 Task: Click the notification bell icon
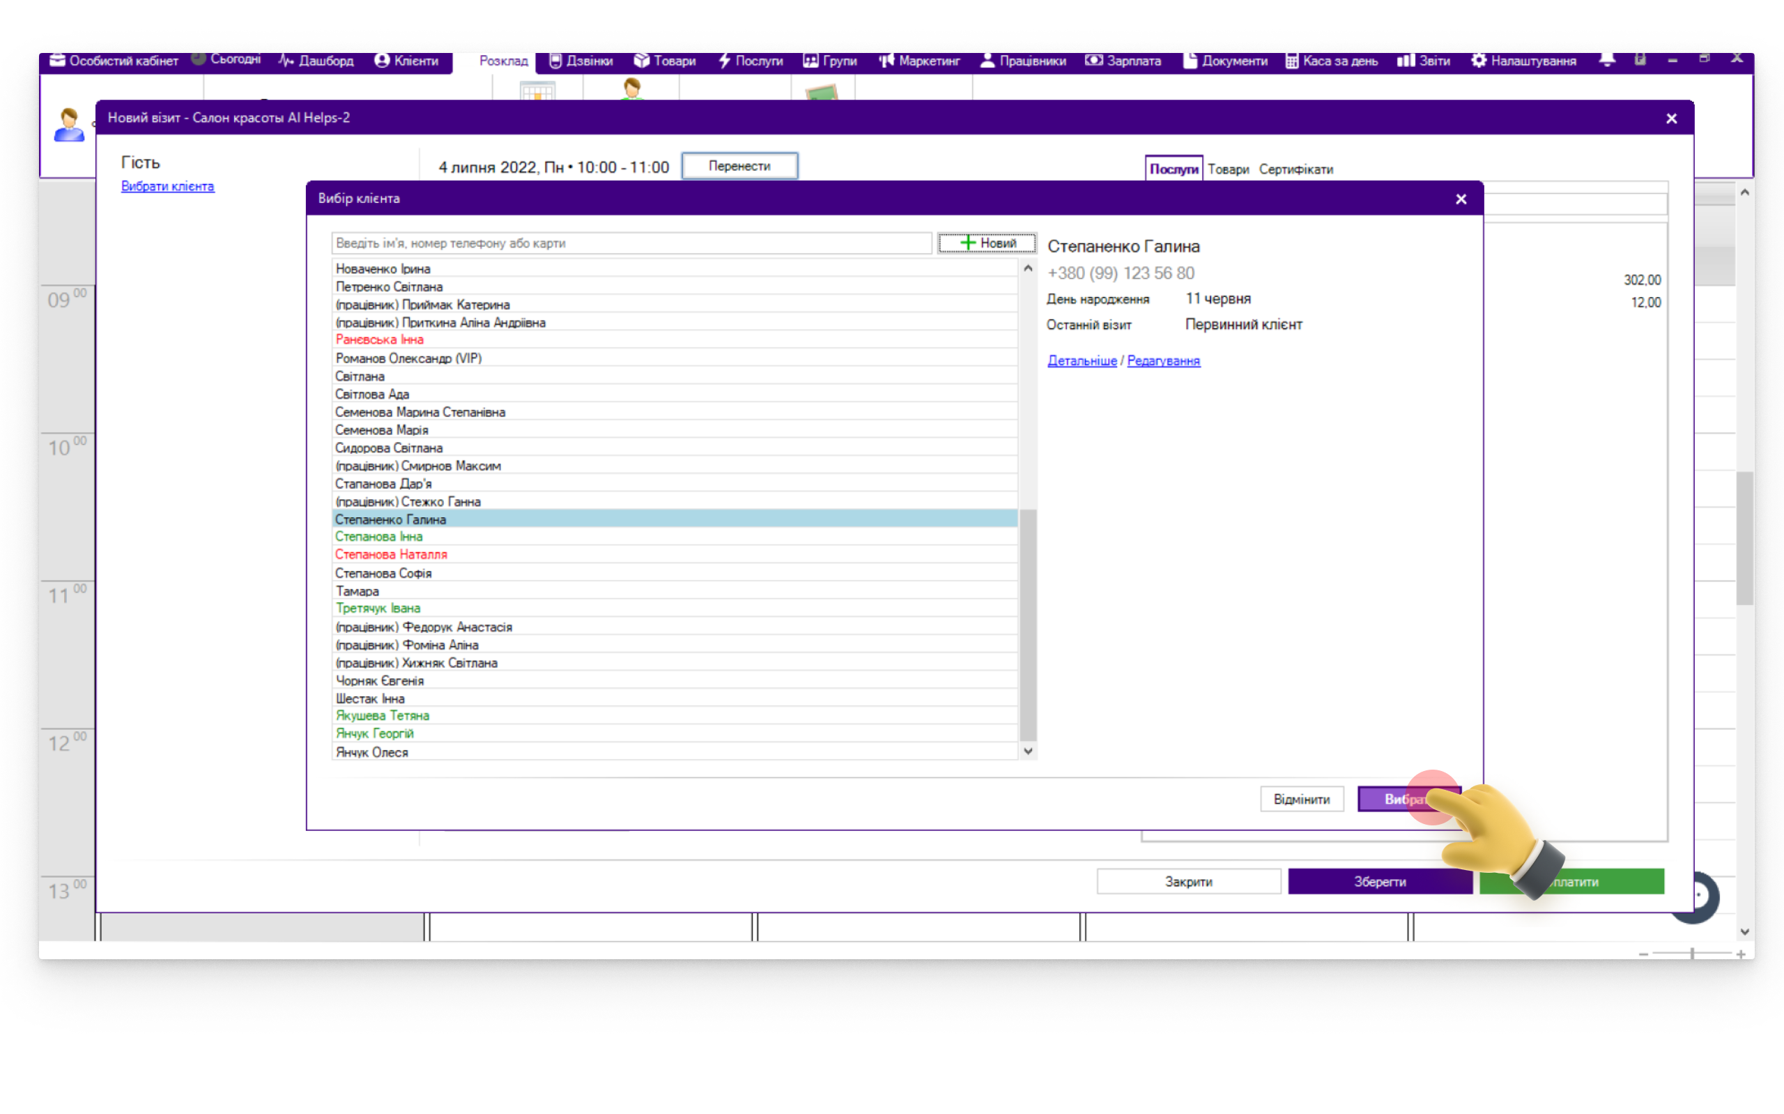(x=1606, y=60)
